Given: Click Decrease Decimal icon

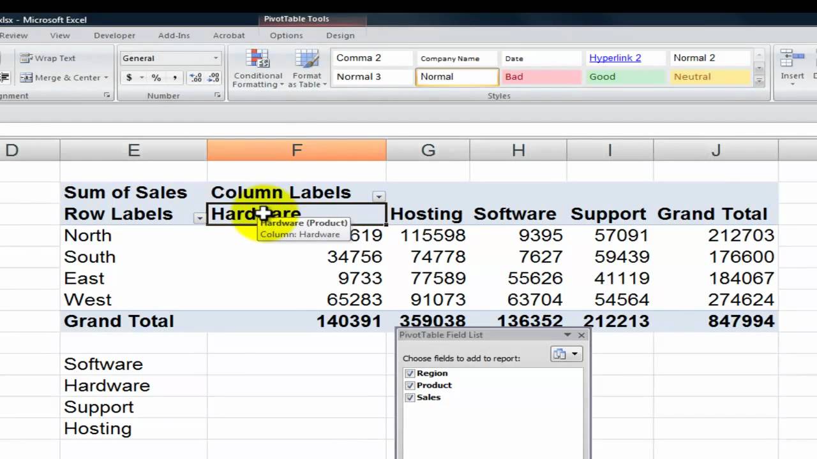Looking at the screenshot, I should pyautogui.click(x=214, y=78).
